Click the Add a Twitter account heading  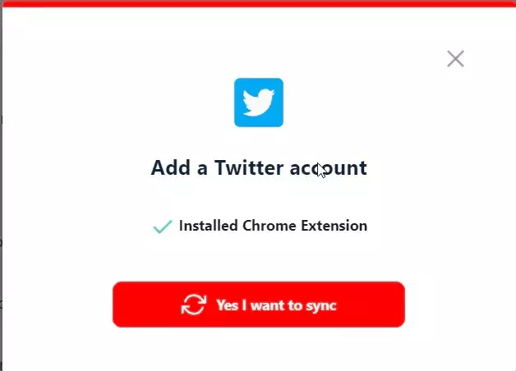click(x=259, y=167)
